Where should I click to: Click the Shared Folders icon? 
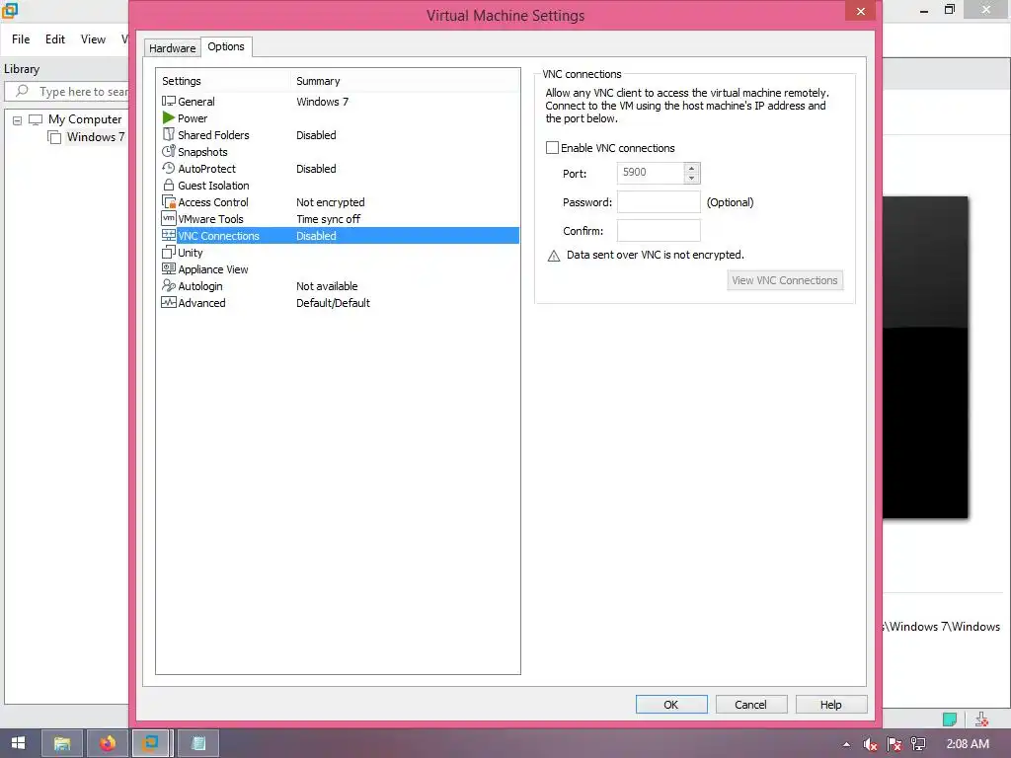click(168, 134)
